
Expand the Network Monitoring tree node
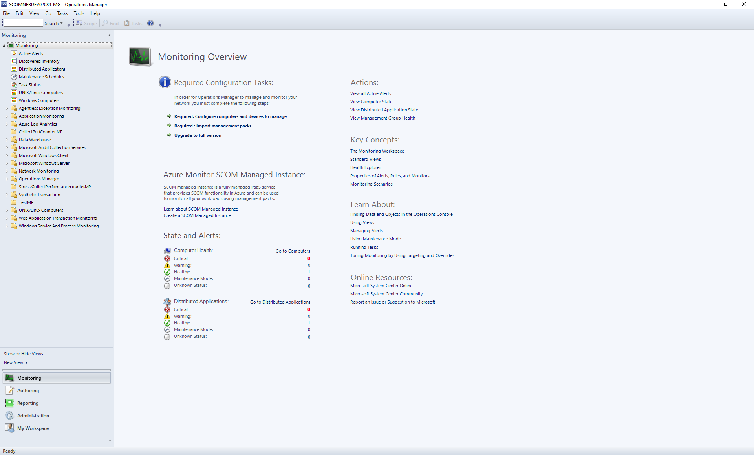pos(5,171)
